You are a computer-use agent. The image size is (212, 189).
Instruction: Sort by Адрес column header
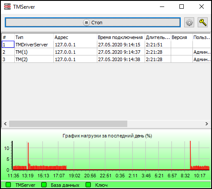(x=75, y=37)
